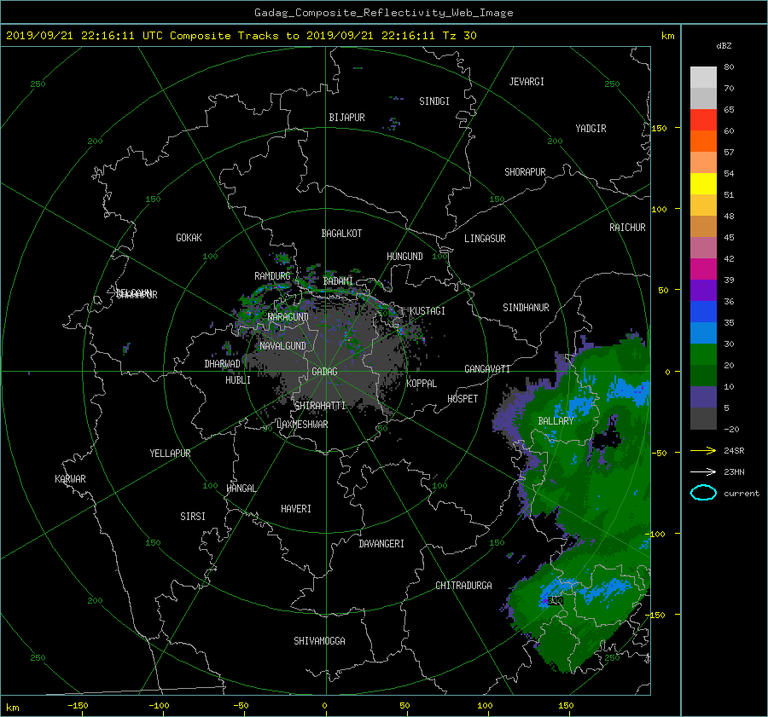Click the white 23MN track arrow icon
Screen dimensions: 768x717
point(703,472)
